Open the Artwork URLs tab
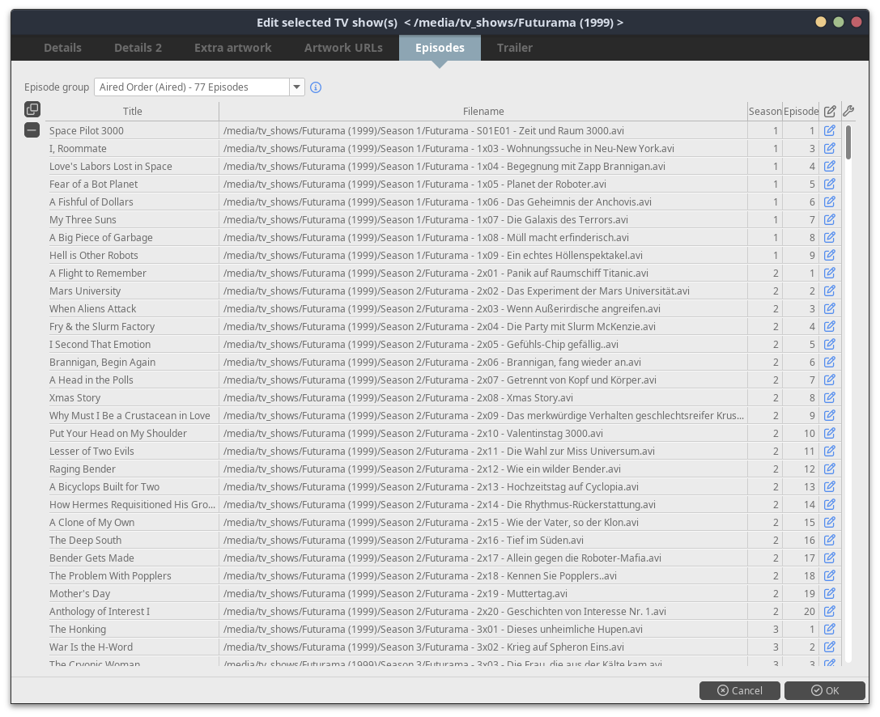 pyautogui.click(x=343, y=48)
